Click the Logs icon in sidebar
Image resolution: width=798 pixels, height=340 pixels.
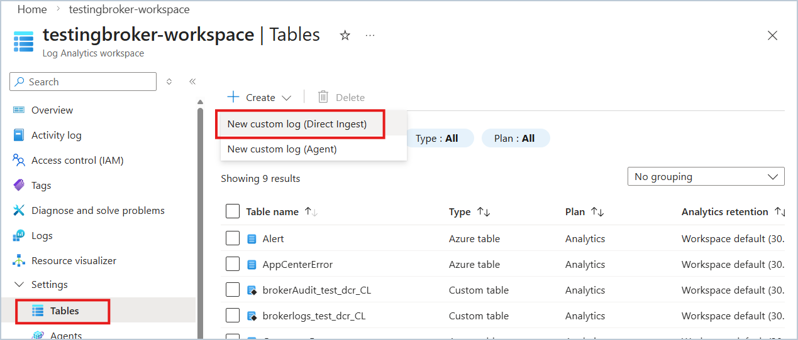[x=19, y=235]
